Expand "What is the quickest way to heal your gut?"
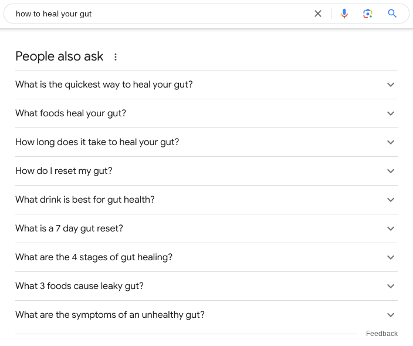Viewport: 413px width, 346px height. point(104,85)
